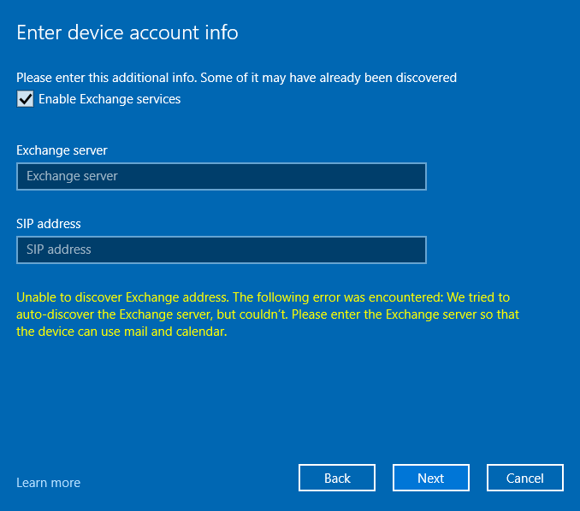Click the 'Unable to discover Exchange address' error message
Screen dimensions: 580x511
268,314
